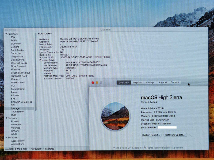Open Graphics/Displays entry
Screen dimensions: 214x160
(x=21, y=73)
